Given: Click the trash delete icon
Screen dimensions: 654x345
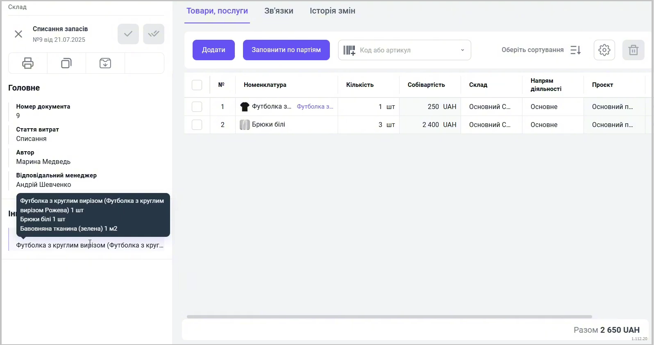Looking at the screenshot, I should pyautogui.click(x=633, y=50).
